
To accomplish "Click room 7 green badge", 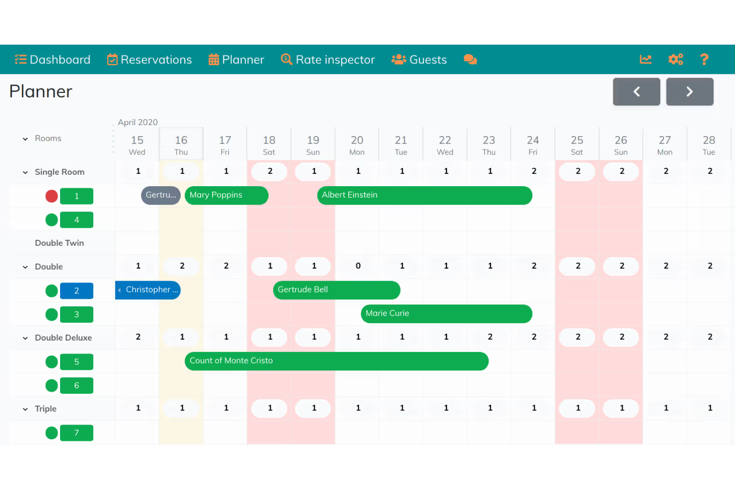I will tap(76, 433).
